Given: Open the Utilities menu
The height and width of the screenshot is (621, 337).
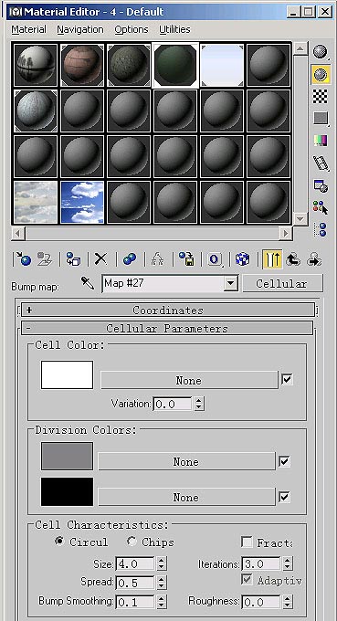Looking at the screenshot, I should [174, 30].
